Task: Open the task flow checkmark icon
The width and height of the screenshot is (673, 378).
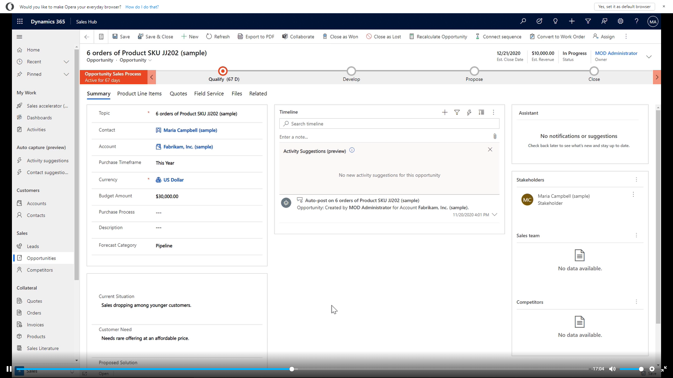Action: click(x=539, y=21)
